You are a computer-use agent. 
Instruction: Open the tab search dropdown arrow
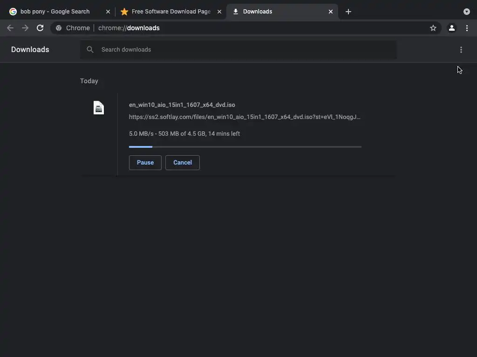point(466,12)
